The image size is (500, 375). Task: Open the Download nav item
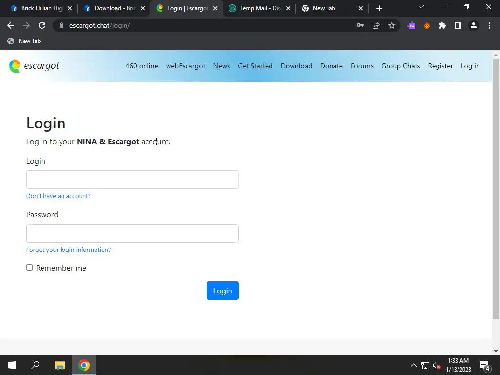[x=296, y=66]
